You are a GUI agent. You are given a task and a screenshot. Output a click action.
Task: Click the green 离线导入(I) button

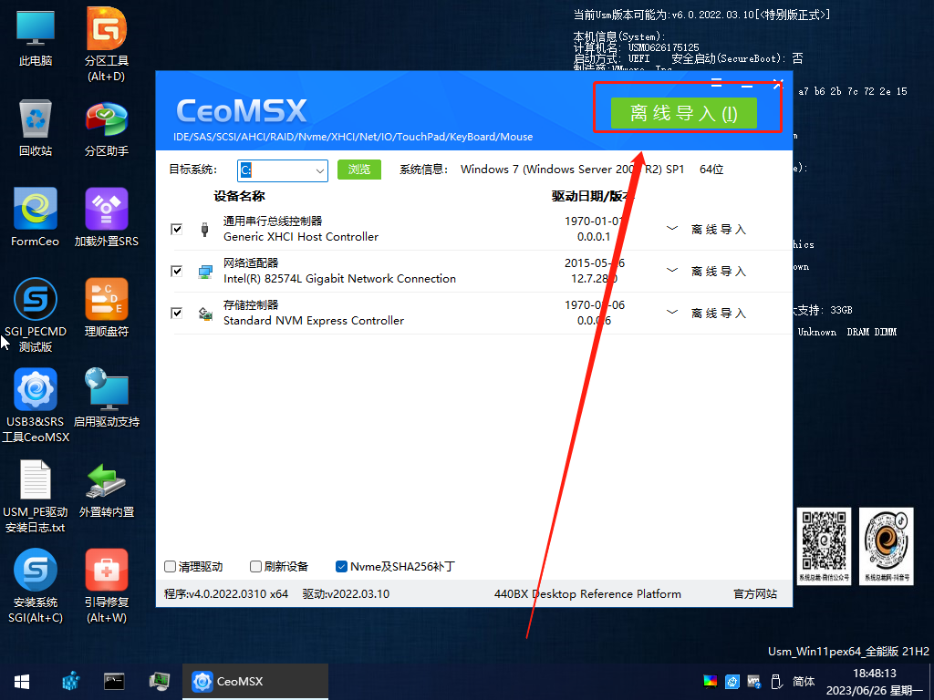click(x=684, y=113)
